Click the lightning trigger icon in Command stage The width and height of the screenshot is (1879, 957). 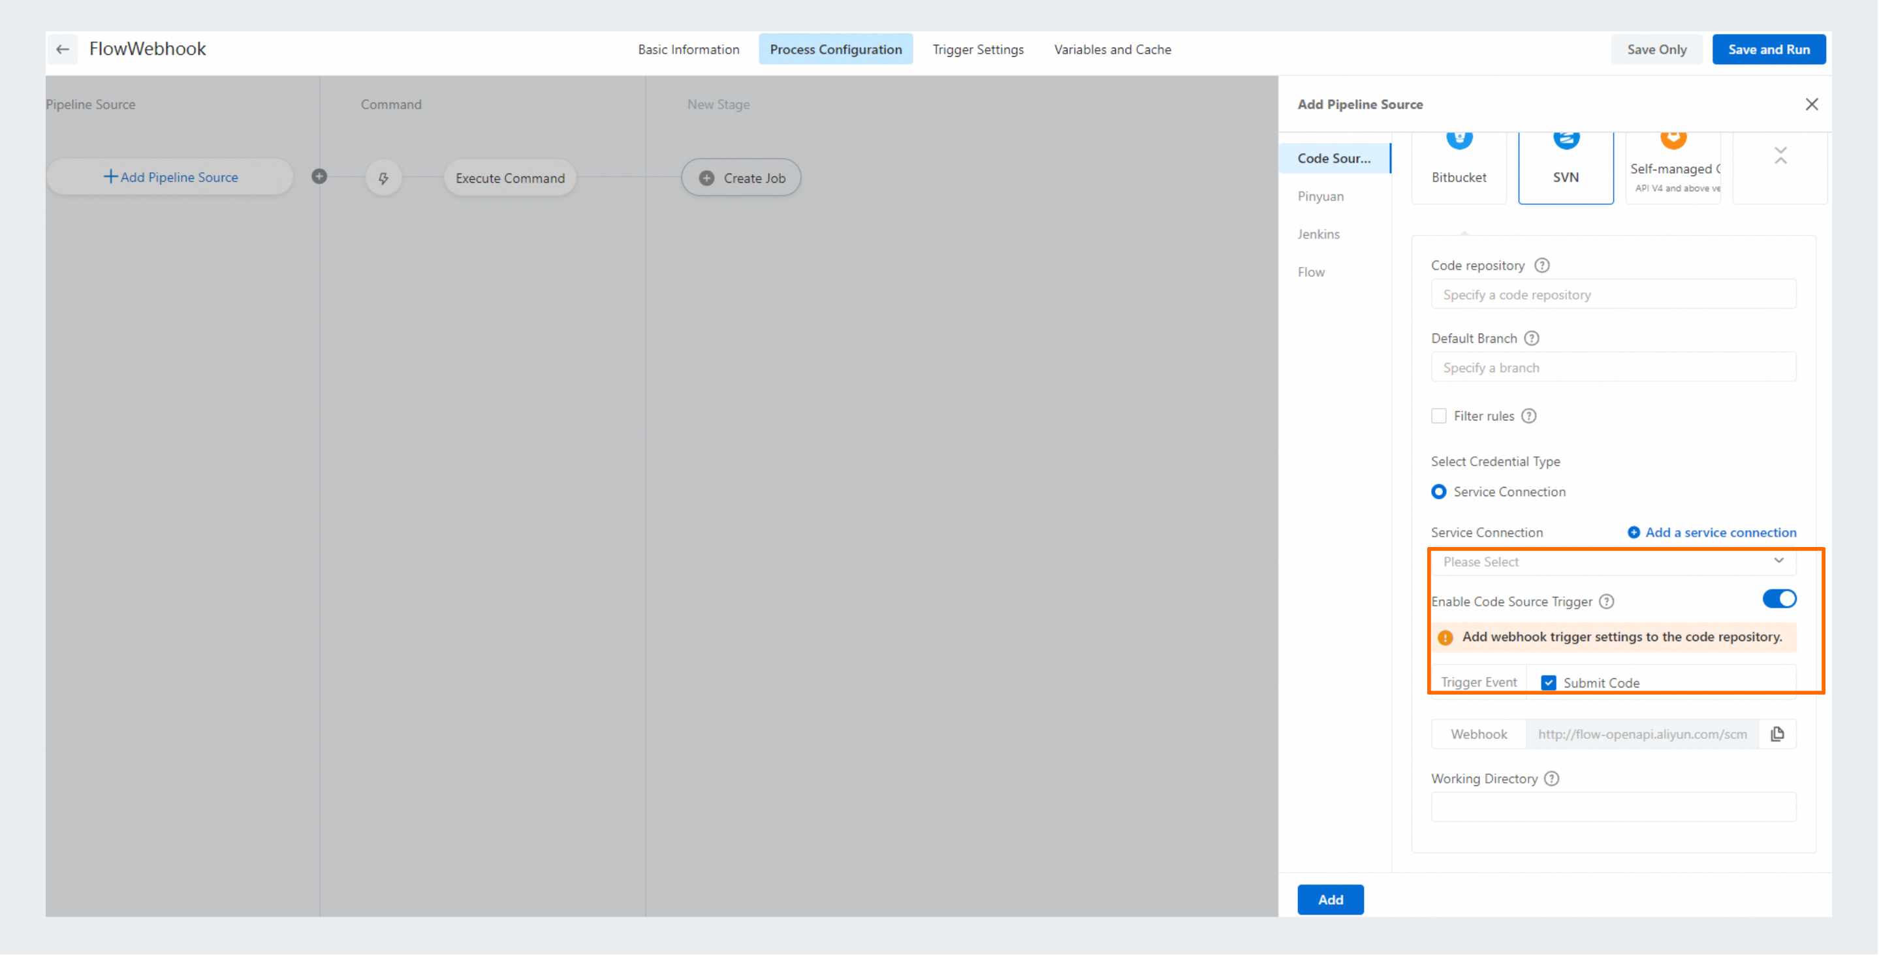click(383, 178)
